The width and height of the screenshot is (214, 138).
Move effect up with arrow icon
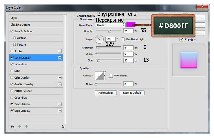pos(19,127)
